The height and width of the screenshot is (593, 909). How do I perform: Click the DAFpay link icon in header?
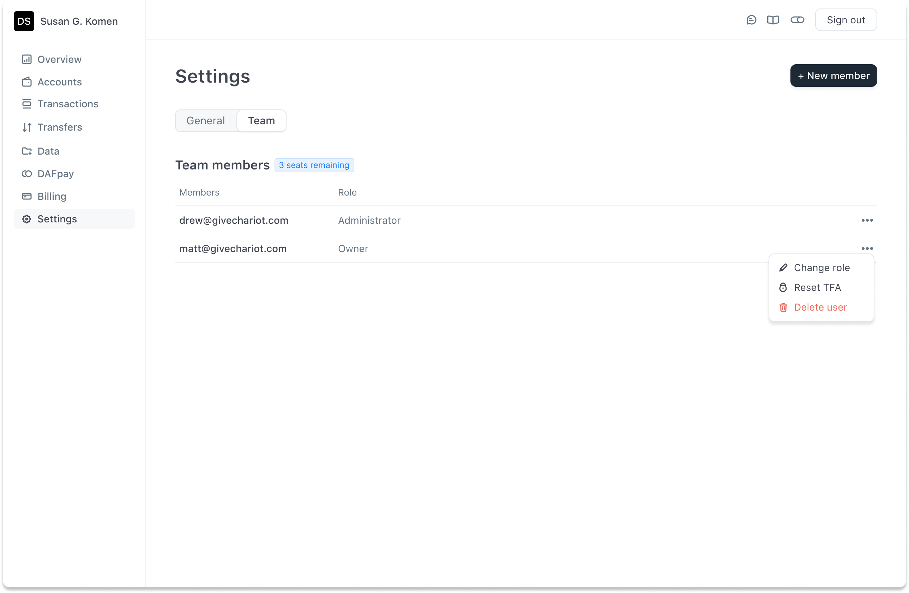797,20
